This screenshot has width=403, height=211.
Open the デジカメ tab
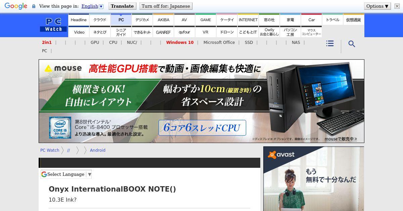point(142,20)
